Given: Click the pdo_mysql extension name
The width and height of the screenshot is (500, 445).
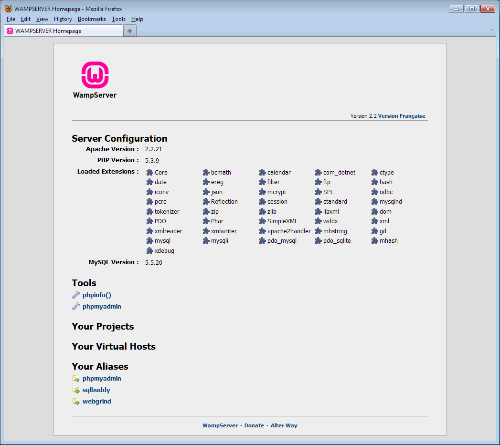Looking at the screenshot, I should [x=282, y=241].
